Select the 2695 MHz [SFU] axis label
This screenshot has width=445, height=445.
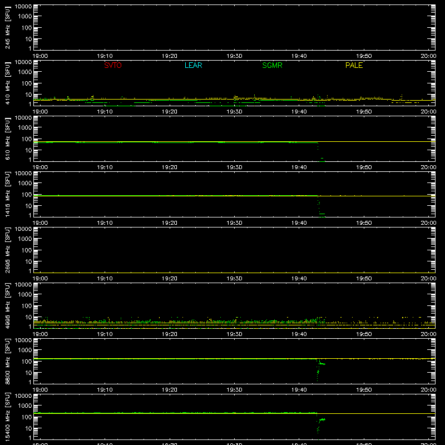(8, 250)
